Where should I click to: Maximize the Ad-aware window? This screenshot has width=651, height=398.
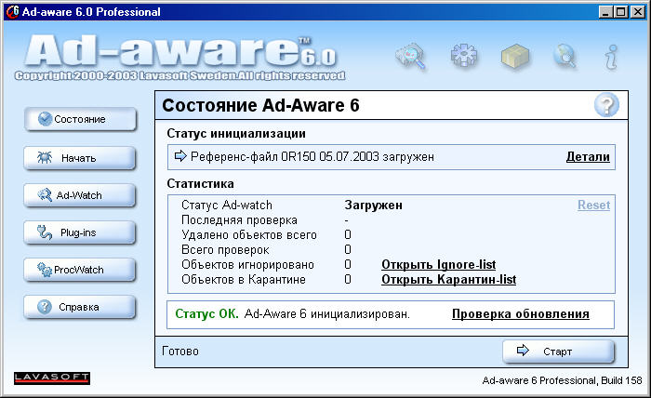[621, 12]
